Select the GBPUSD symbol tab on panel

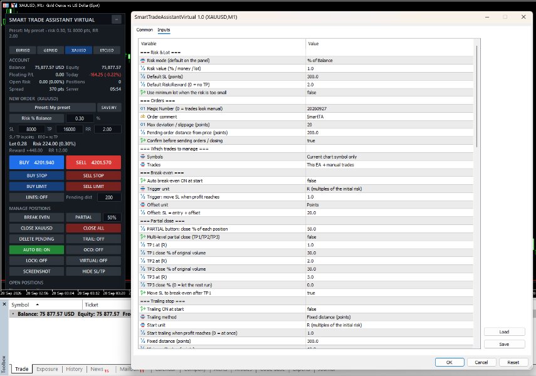pyautogui.click(x=51, y=50)
